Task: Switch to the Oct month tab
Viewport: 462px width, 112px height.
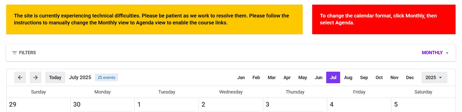Action: tap(379, 78)
